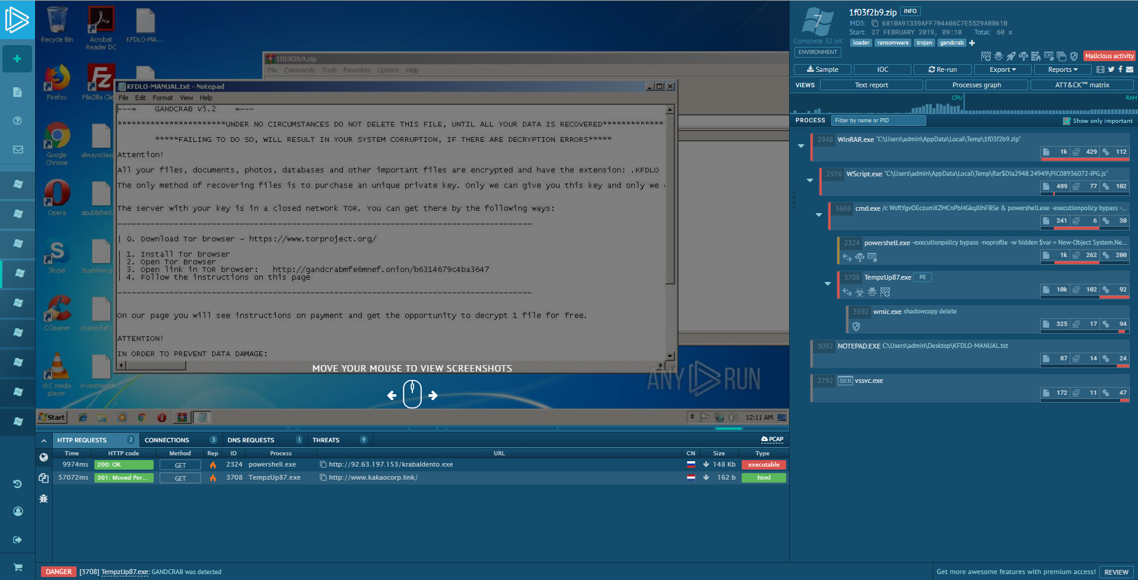
Task: Click the shield indicator icon in the report header
Action: click(1074, 56)
